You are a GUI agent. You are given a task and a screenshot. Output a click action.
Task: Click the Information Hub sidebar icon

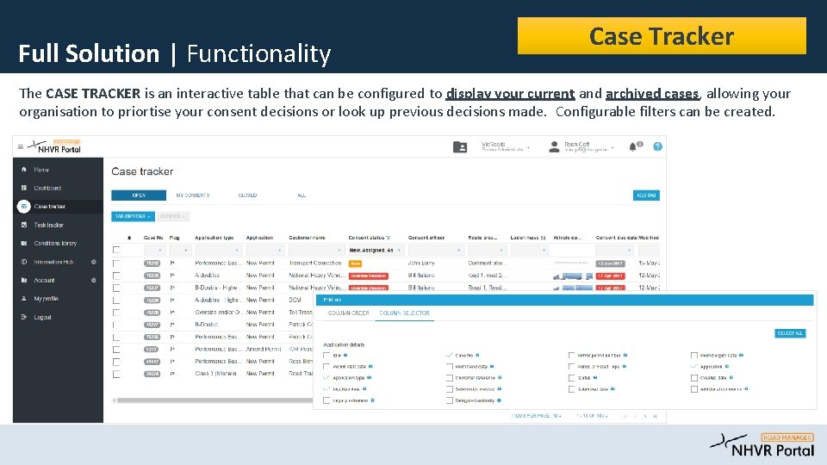pos(24,262)
